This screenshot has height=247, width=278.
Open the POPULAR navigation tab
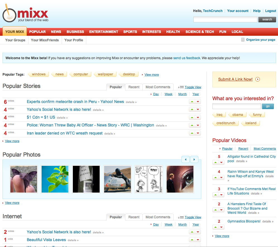pos(37,32)
